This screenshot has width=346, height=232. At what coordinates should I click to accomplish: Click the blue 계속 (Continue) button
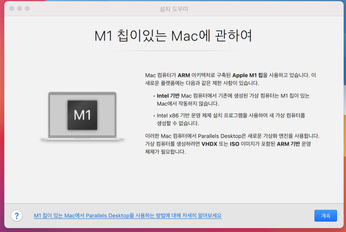point(325,215)
